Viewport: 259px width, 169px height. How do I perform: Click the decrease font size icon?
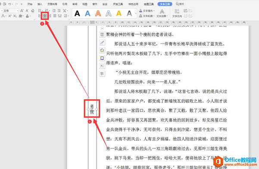pos(27,11)
